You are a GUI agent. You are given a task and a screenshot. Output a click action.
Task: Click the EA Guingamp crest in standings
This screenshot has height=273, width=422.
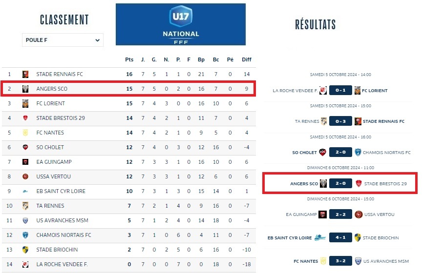click(25, 162)
